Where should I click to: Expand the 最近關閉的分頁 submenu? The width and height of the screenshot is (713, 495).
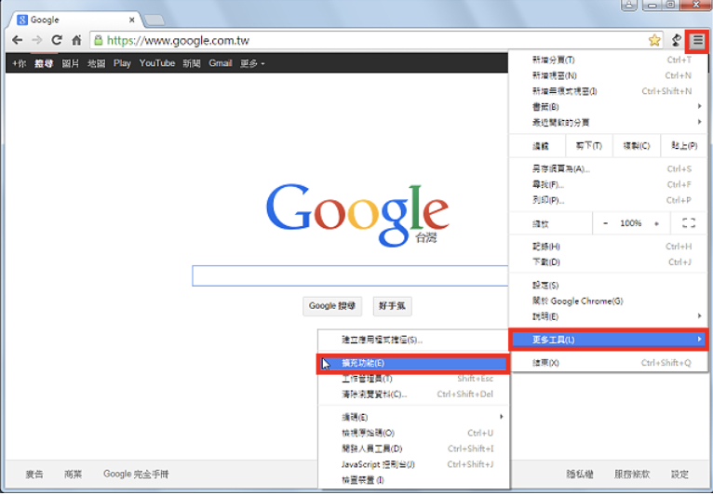coord(608,122)
